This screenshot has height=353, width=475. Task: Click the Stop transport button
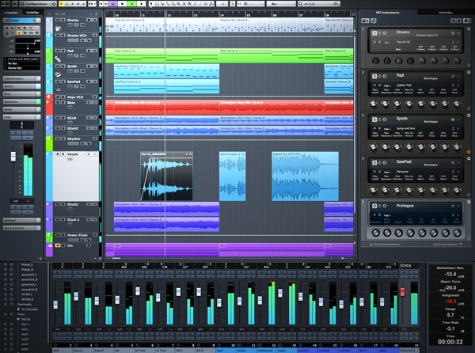123,4
